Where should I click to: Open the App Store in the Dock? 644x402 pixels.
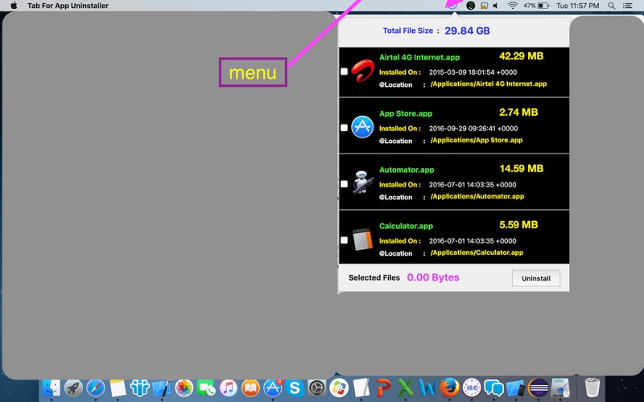273,388
